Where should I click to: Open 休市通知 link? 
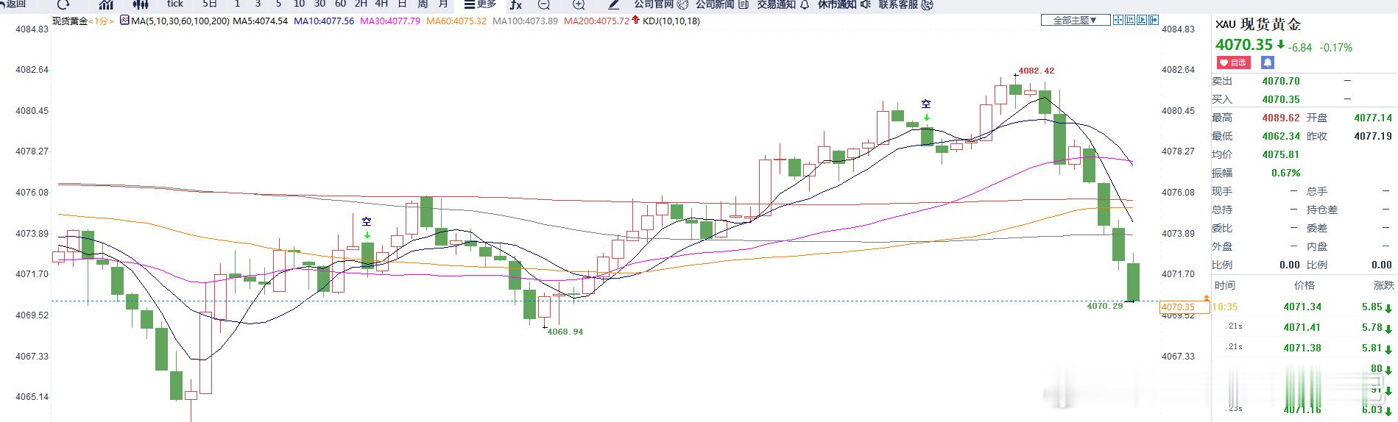(x=844, y=4)
